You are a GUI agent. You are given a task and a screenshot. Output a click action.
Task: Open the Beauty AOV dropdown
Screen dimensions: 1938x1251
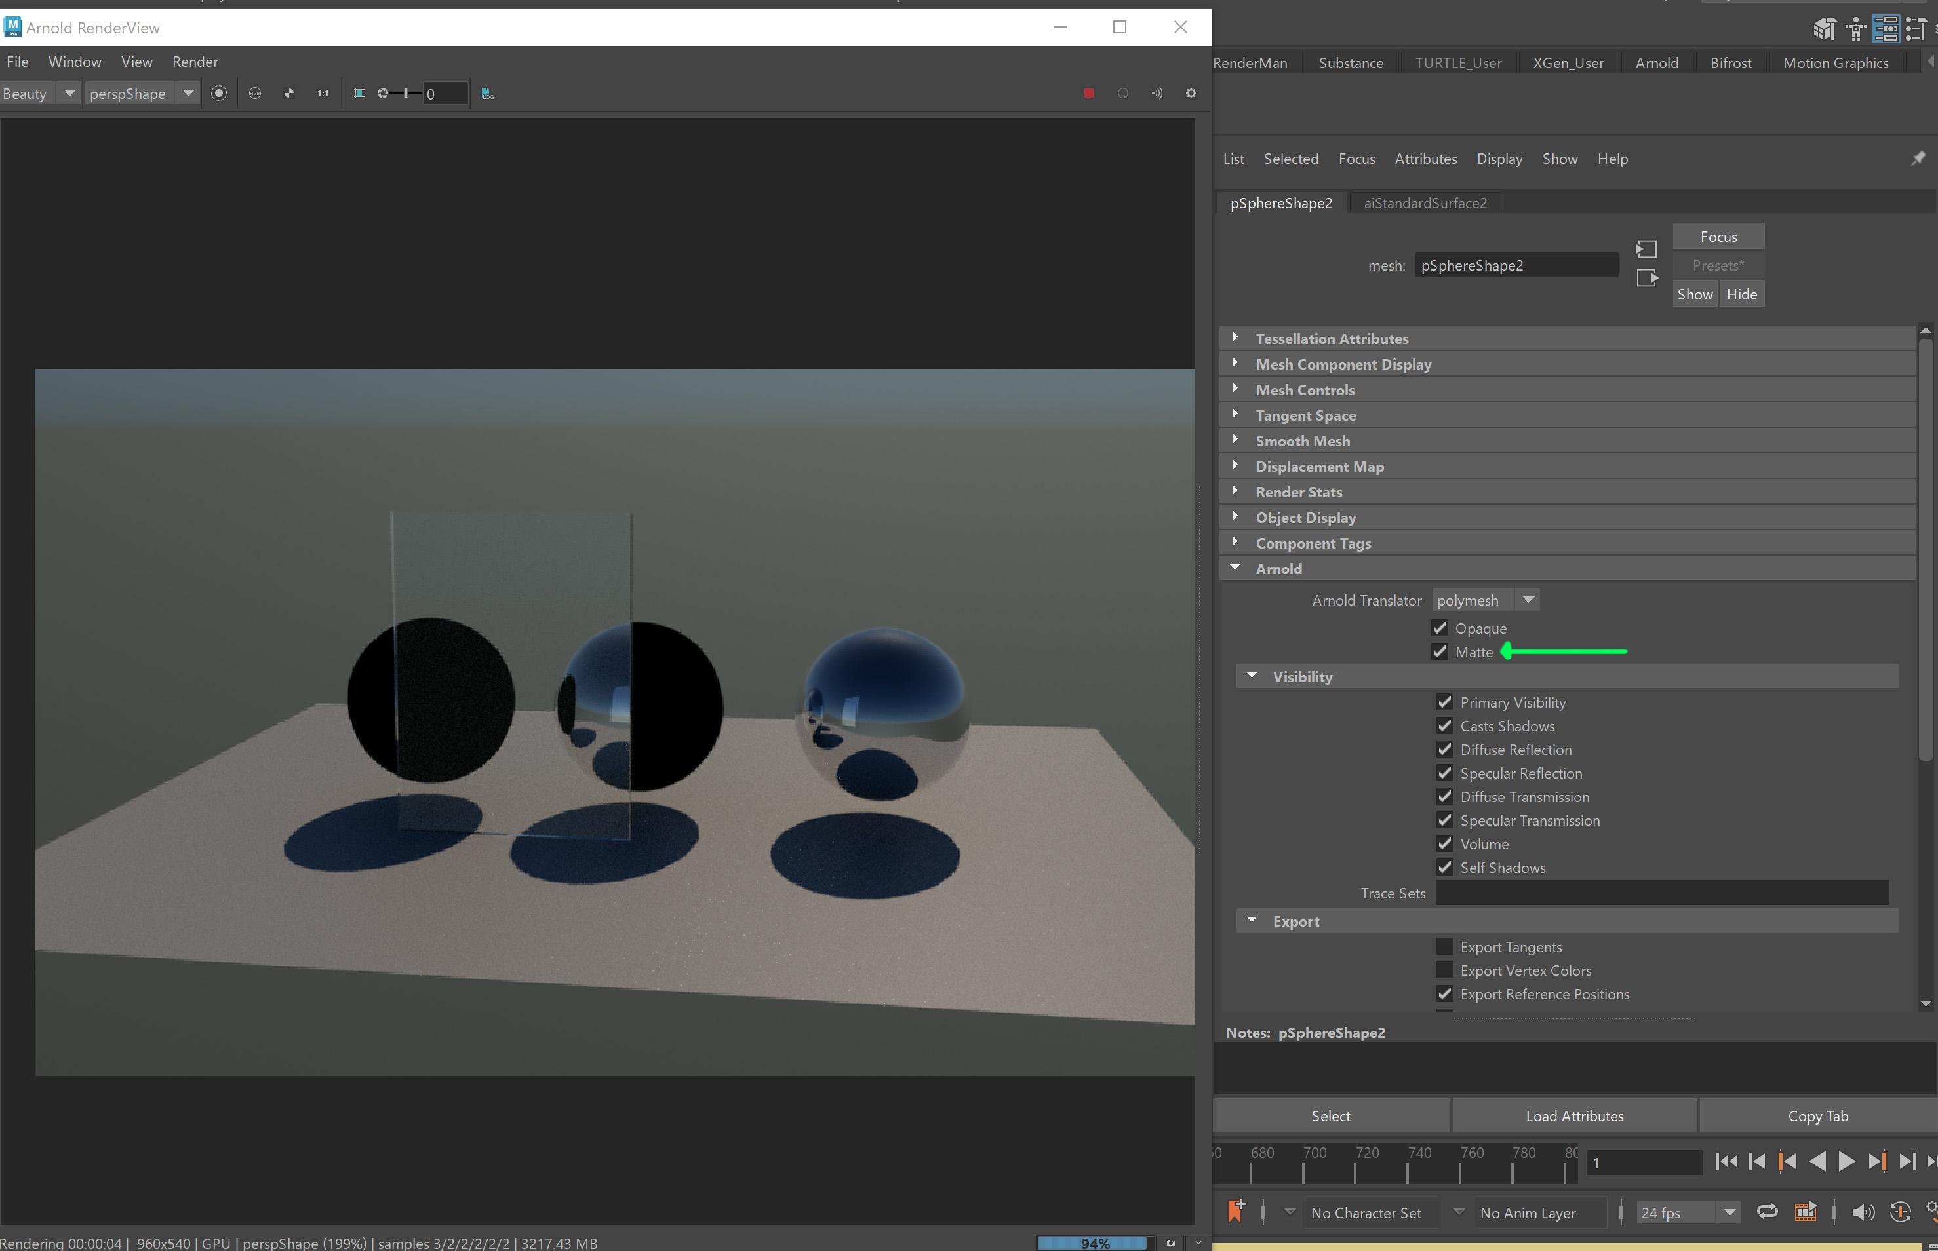pos(70,94)
